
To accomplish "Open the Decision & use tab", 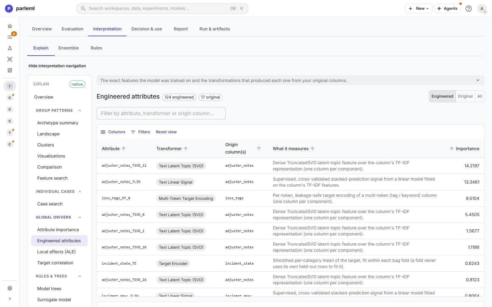I will pyautogui.click(x=147, y=29).
